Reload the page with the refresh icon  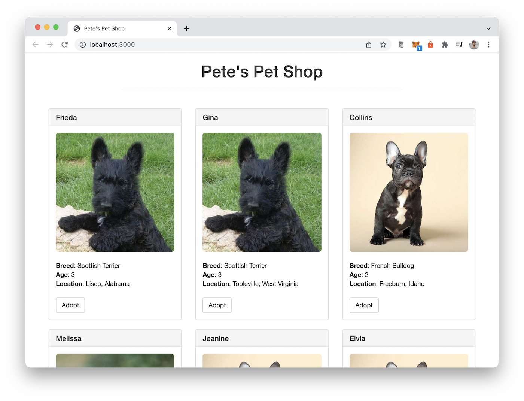pos(64,45)
